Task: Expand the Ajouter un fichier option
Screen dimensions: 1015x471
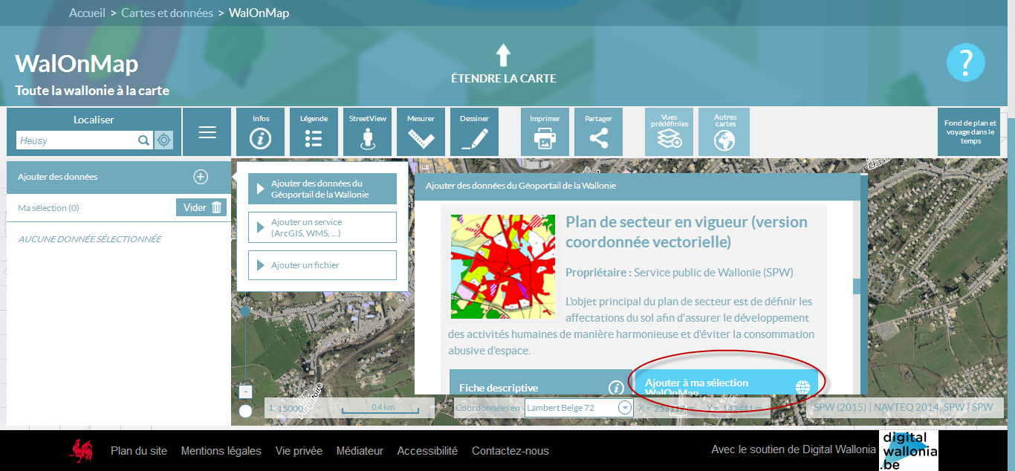Action: point(322,265)
